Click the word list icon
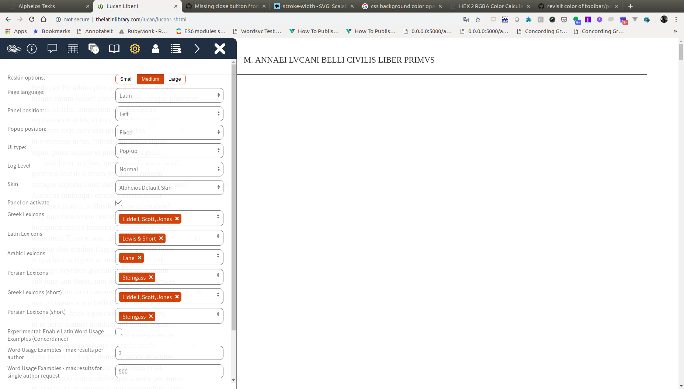 pyautogui.click(x=176, y=48)
